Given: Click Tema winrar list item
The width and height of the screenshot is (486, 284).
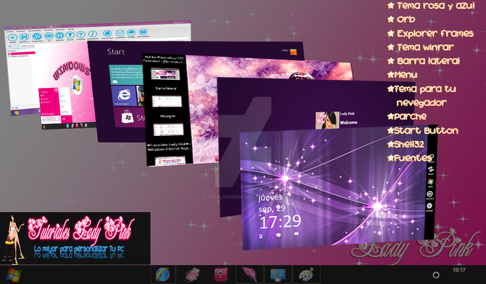Looking at the screenshot, I should 421,47.
